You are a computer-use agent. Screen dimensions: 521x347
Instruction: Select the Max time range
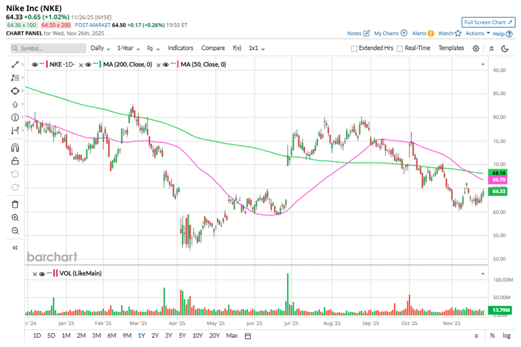click(232, 335)
